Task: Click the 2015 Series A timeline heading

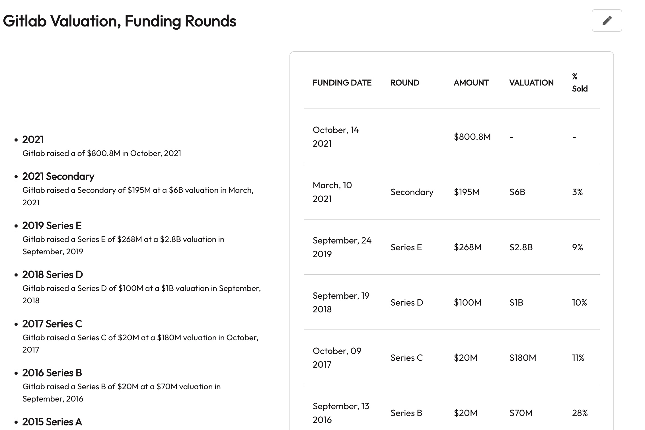Action: point(52,422)
